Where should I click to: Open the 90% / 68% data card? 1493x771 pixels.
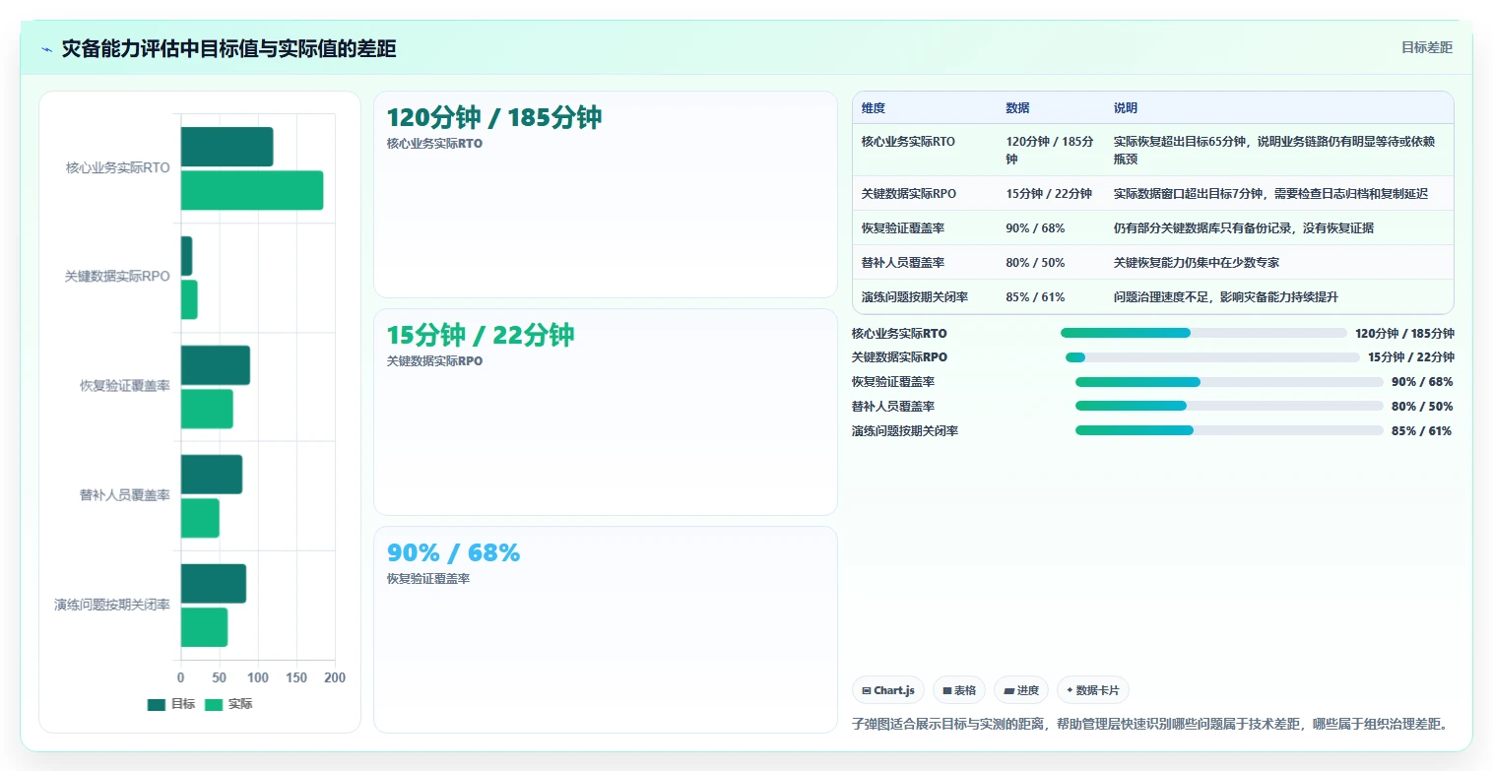606,630
